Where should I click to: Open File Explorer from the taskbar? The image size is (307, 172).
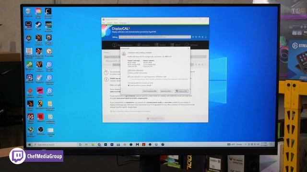point(93,144)
